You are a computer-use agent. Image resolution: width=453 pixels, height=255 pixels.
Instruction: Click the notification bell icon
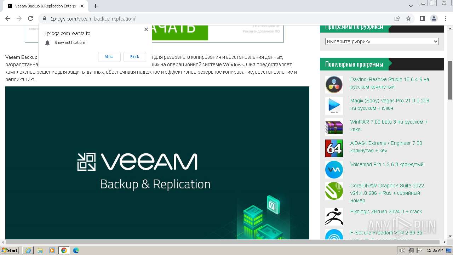tap(47, 43)
